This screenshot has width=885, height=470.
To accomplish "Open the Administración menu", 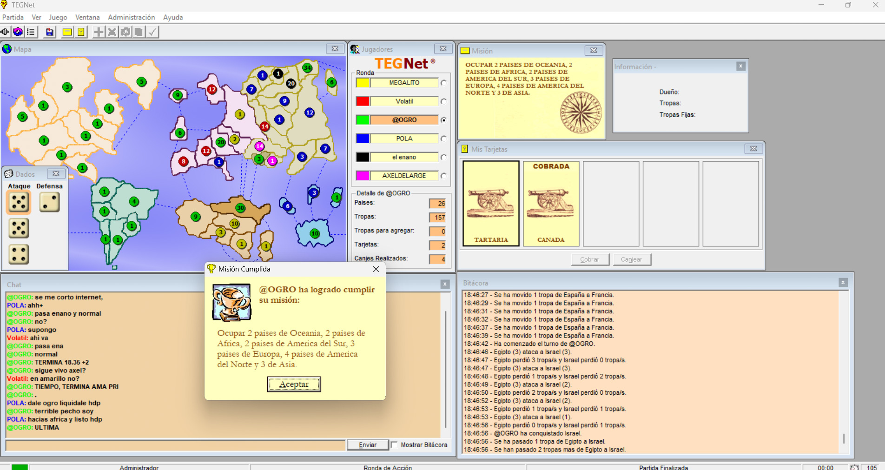I will tap(131, 17).
